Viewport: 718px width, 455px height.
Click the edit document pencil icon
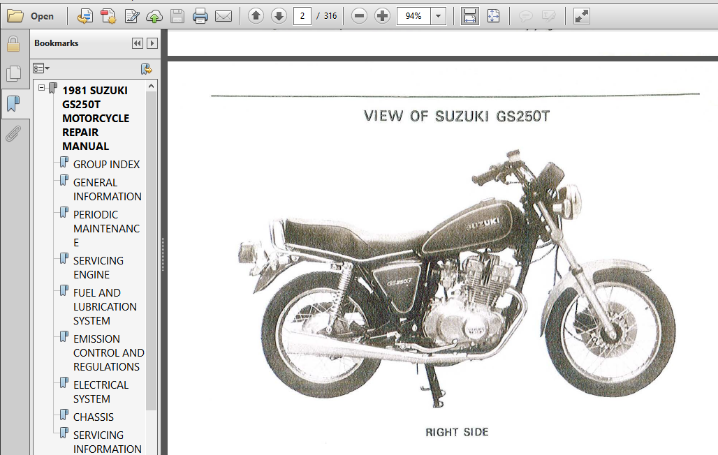tap(132, 17)
